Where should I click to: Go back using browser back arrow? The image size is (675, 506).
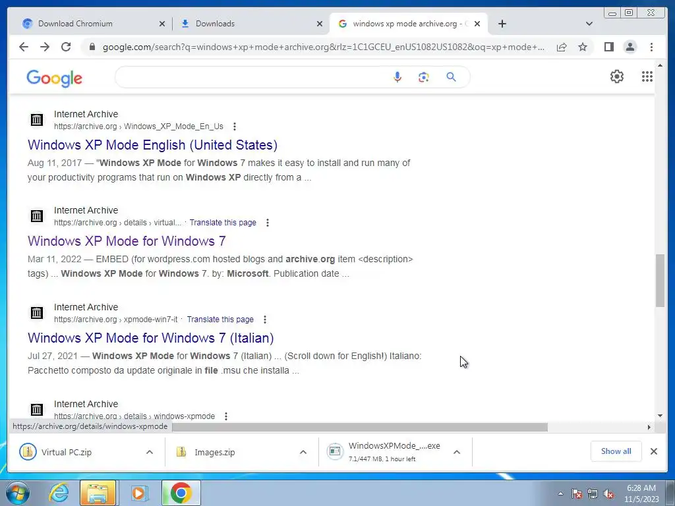(24, 47)
